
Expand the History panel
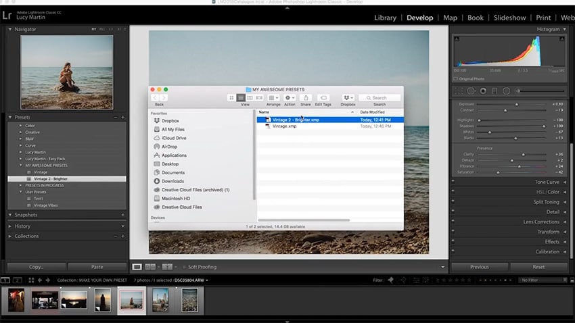pyautogui.click(x=10, y=226)
